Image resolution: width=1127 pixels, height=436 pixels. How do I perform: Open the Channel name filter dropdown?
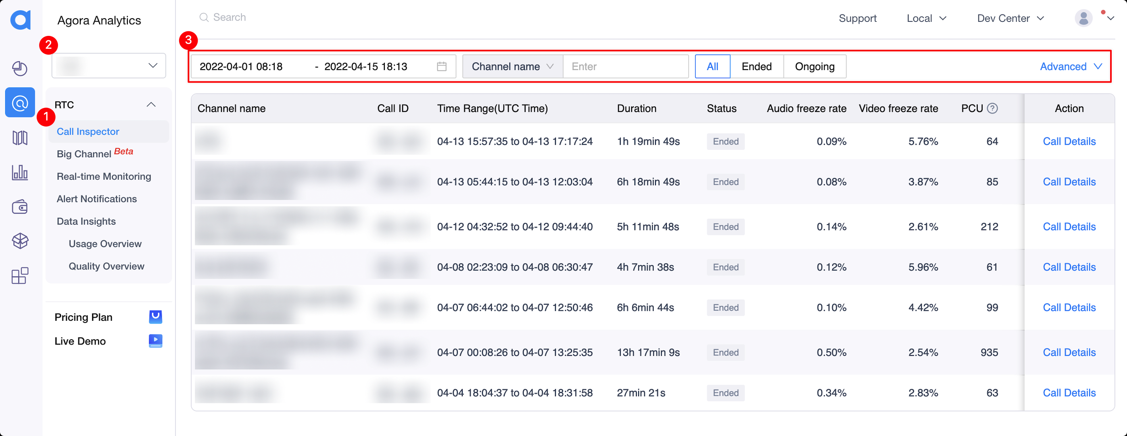tap(512, 66)
